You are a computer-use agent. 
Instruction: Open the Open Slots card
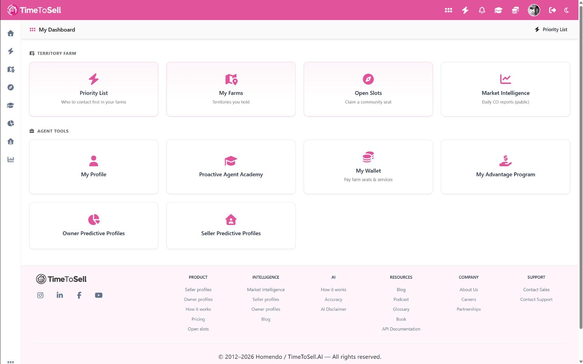click(368, 89)
